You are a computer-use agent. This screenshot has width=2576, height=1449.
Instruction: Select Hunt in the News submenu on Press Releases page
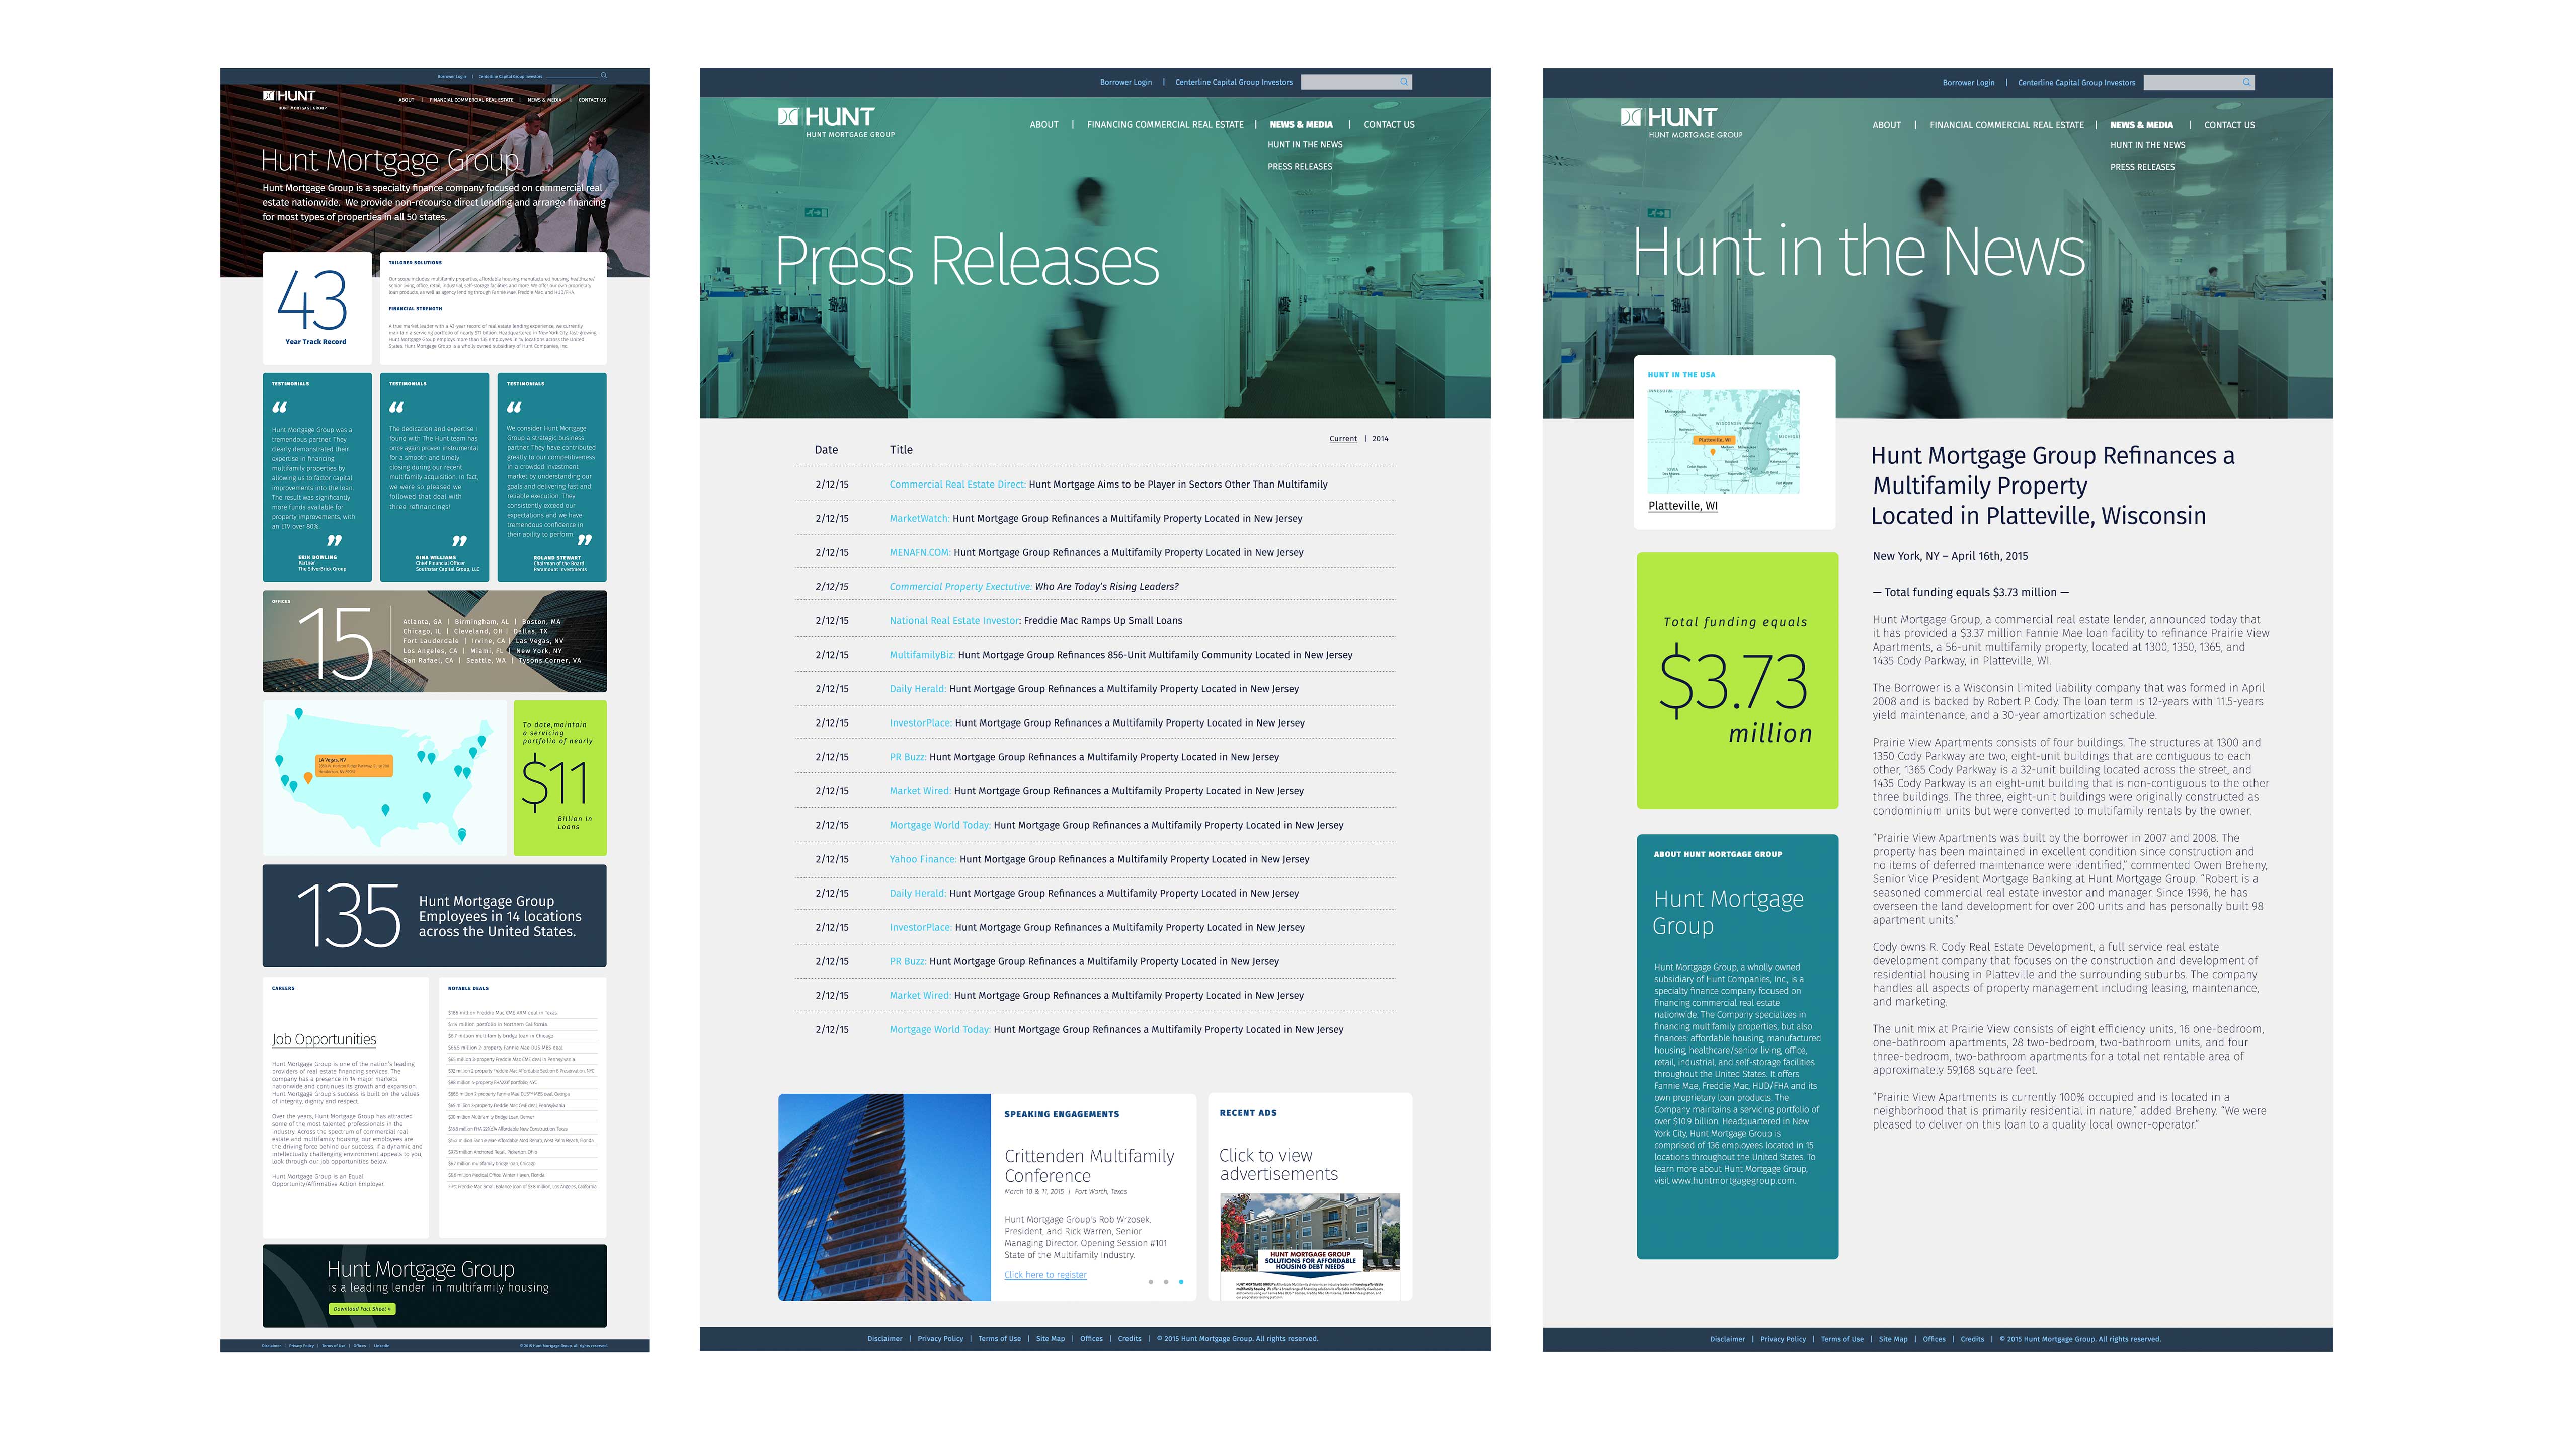pyautogui.click(x=1305, y=145)
